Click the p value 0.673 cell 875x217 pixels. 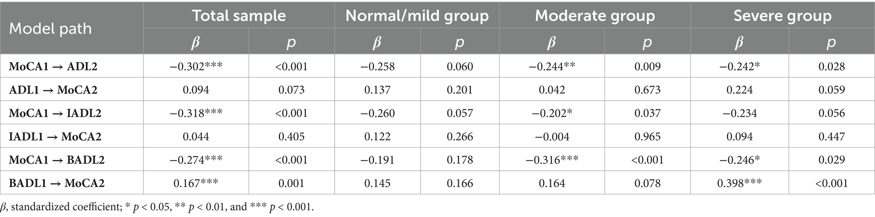(x=647, y=90)
